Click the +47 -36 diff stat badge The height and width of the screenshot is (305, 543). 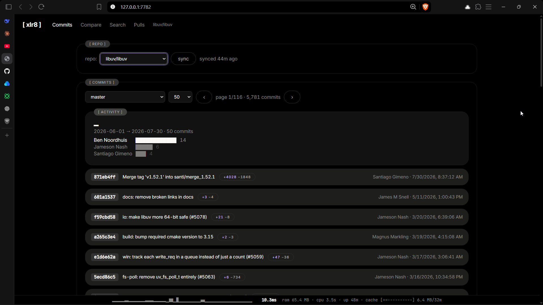coord(281,257)
